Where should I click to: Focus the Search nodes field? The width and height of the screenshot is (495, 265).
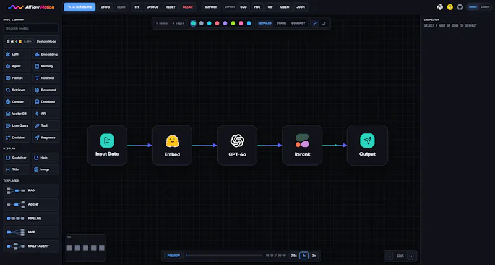tap(31, 28)
